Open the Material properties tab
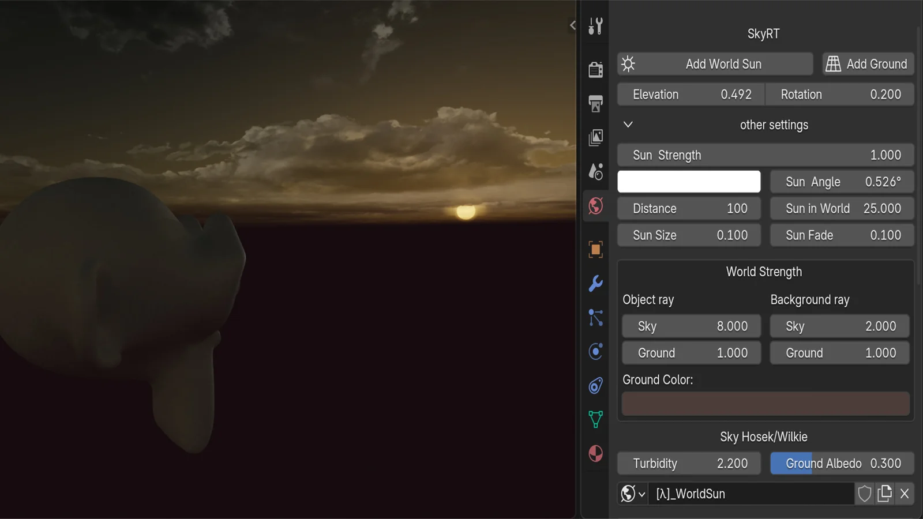The width and height of the screenshot is (923, 519). (x=595, y=454)
